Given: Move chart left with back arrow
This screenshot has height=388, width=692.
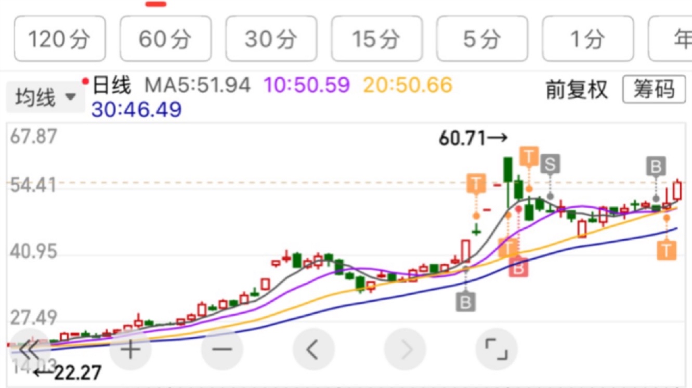Looking at the screenshot, I should [x=314, y=350].
